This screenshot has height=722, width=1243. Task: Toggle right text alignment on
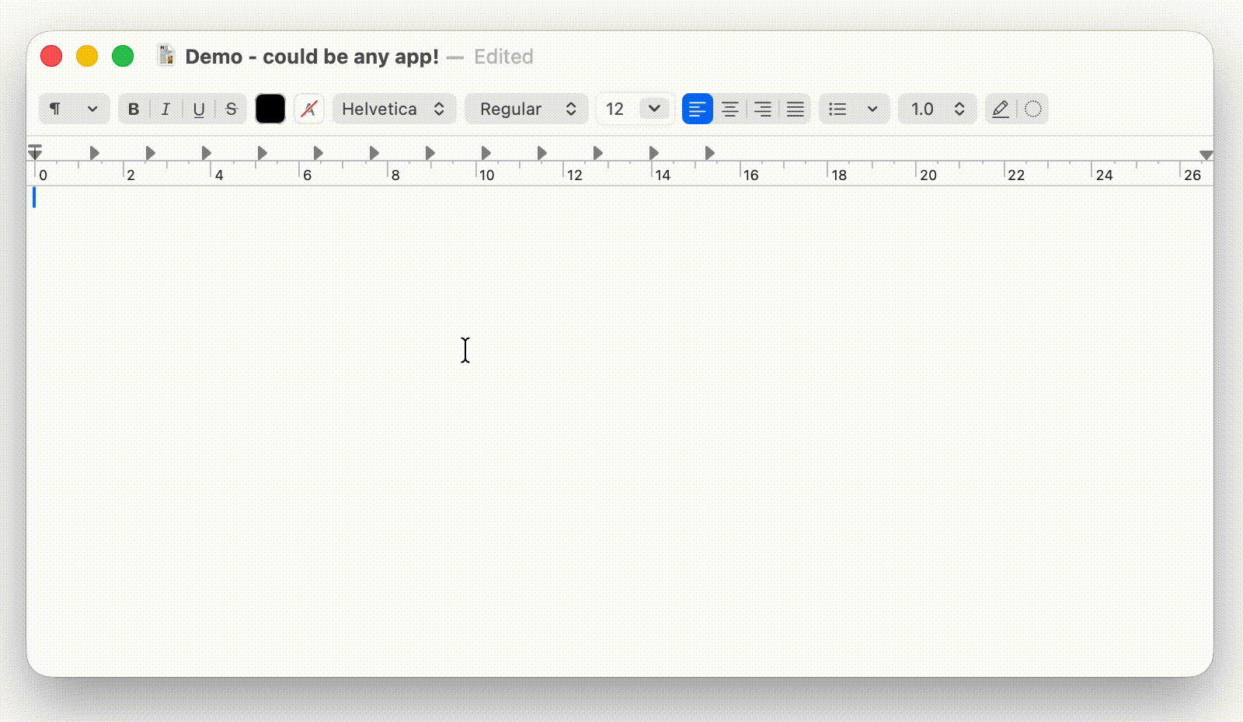click(762, 109)
